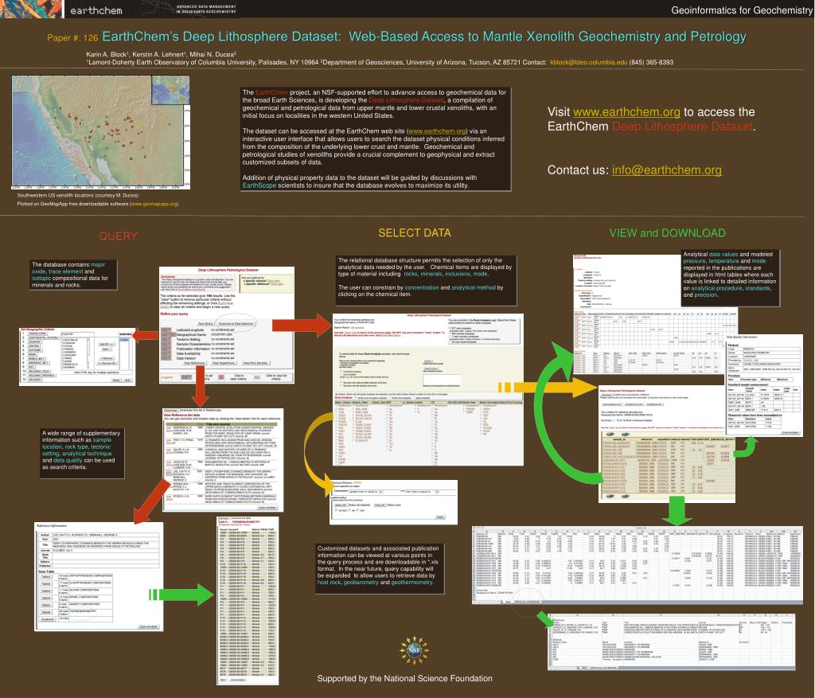The image size is (815, 698).
Task: Click the info@earthchem.org contact link
Action: [x=666, y=170]
